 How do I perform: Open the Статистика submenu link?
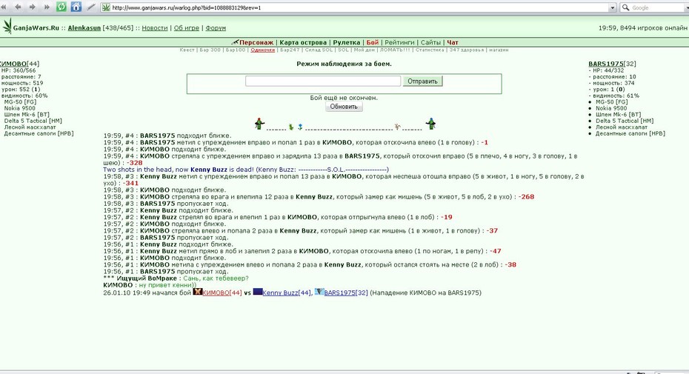click(430, 50)
